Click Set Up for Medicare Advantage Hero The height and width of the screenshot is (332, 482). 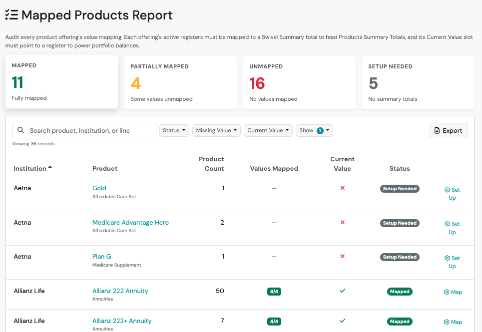(452, 228)
